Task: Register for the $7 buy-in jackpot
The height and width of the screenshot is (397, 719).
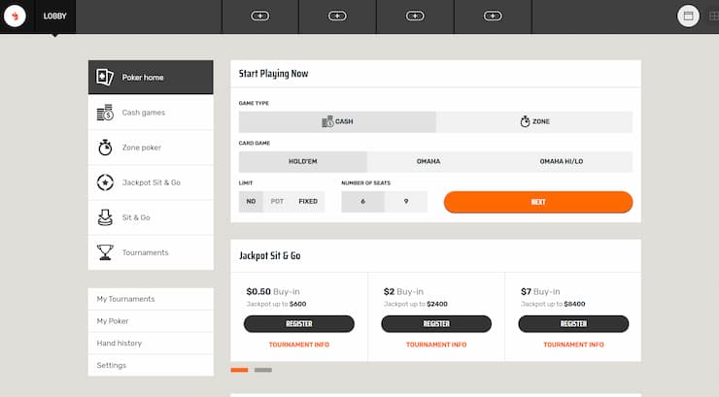Action: (x=573, y=323)
